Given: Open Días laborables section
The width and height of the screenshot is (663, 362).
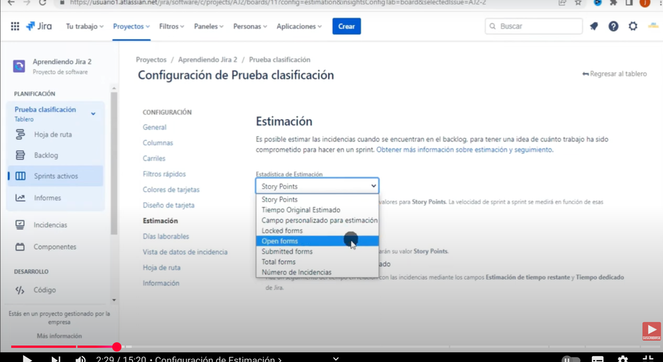Looking at the screenshot, I should pyautogui.click(x=166, y=237).
